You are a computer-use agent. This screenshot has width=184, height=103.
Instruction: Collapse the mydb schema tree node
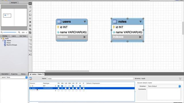click(1, 38)
